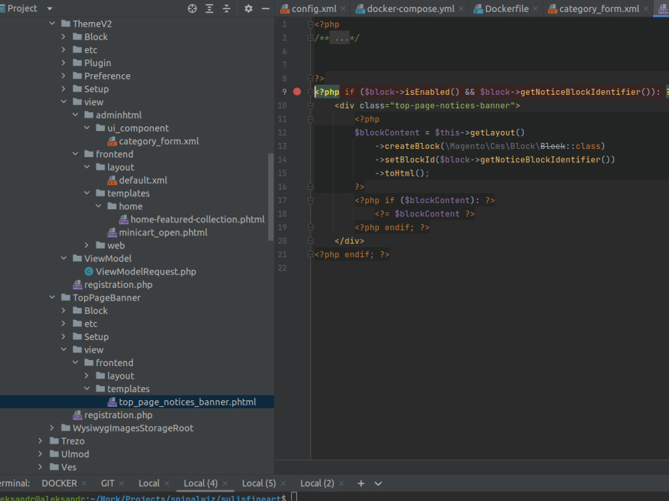Collapse the ThemeV2 folder
Viewport: 669px width, 501px height.
point(52,23)
